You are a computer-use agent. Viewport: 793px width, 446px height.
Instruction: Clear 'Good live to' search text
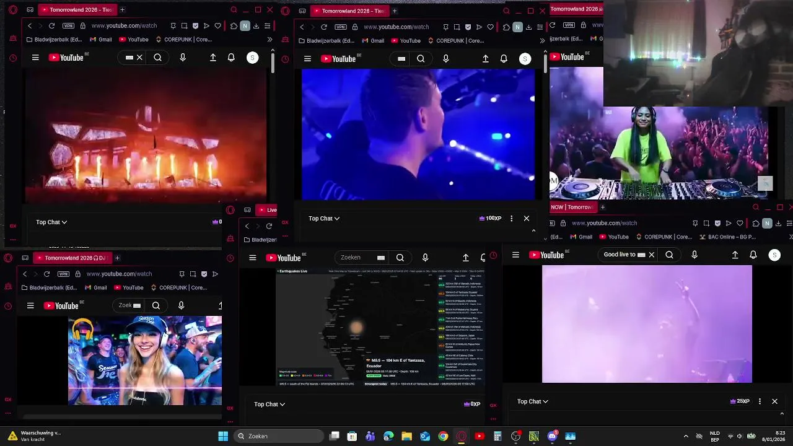click(651, 255)
